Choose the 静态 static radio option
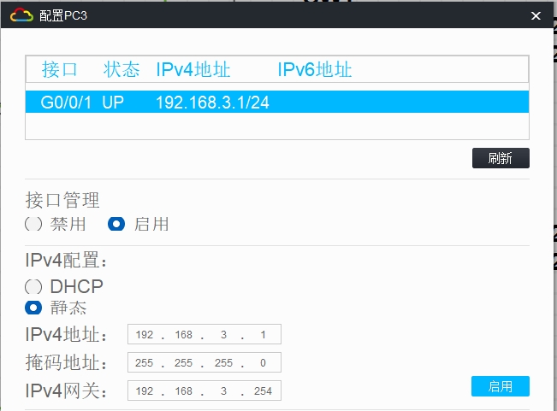The height and width of the screenshot is (411, 557). pos(33,308)
